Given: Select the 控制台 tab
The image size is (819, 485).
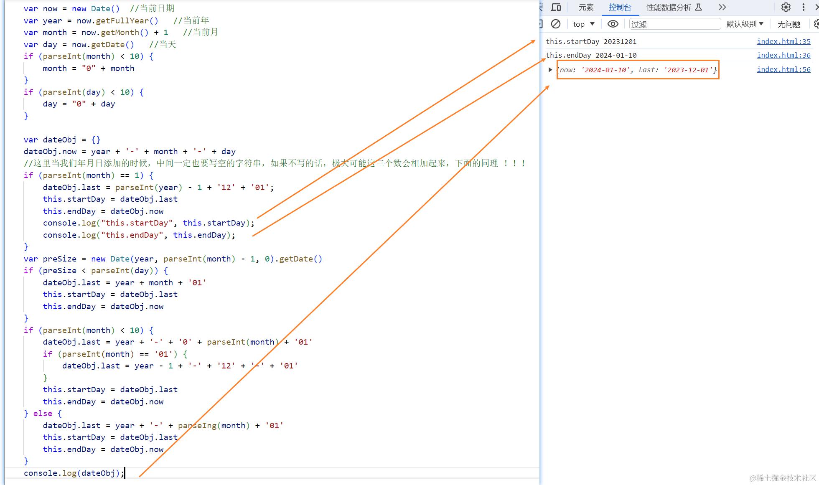Looking at the screenshot, I should [x=620, y=8].
